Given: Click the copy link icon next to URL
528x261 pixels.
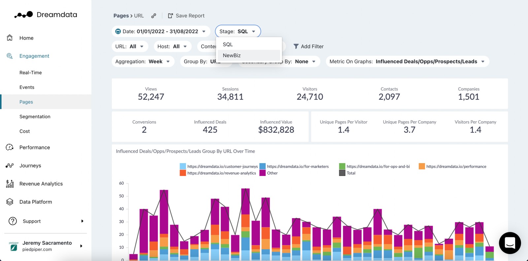Looking at the screenshot, I should click(x=154, y=16).
